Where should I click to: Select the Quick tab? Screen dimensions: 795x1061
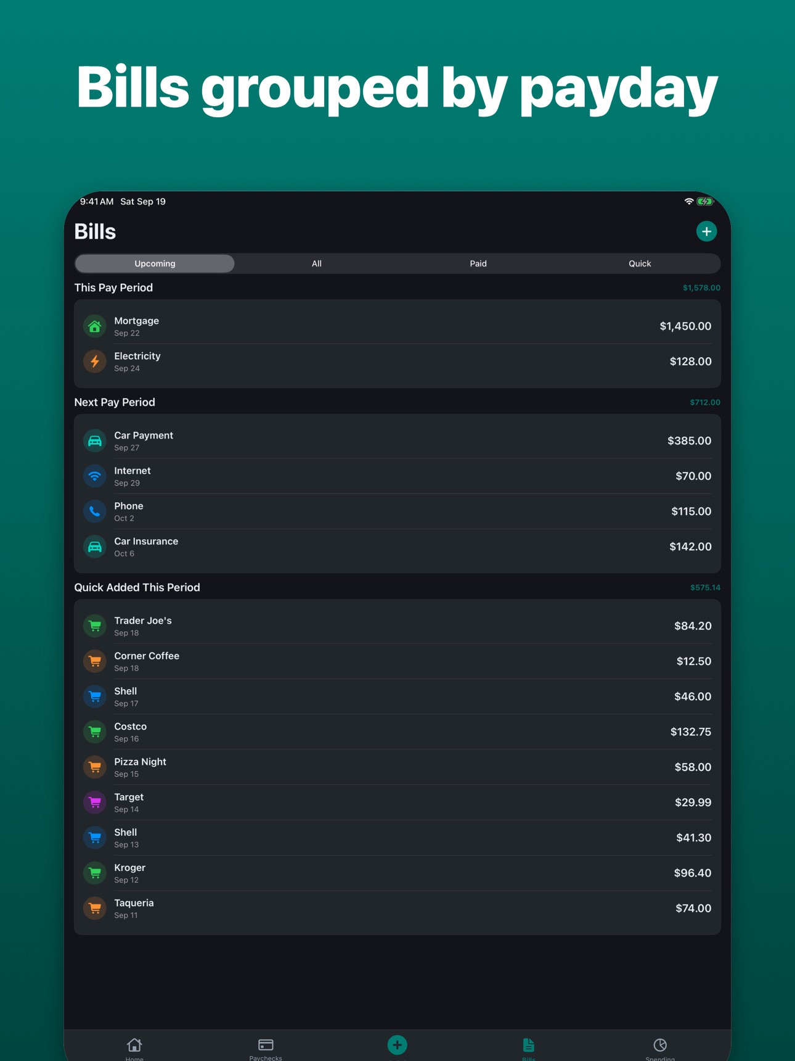[x=640, y=263]
